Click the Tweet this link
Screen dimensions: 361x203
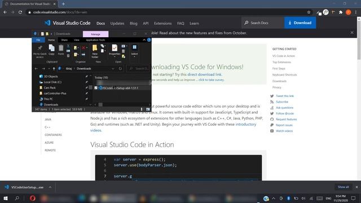coord(284,96)
